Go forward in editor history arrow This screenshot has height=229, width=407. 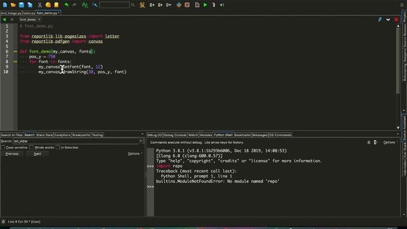(12, 20)
